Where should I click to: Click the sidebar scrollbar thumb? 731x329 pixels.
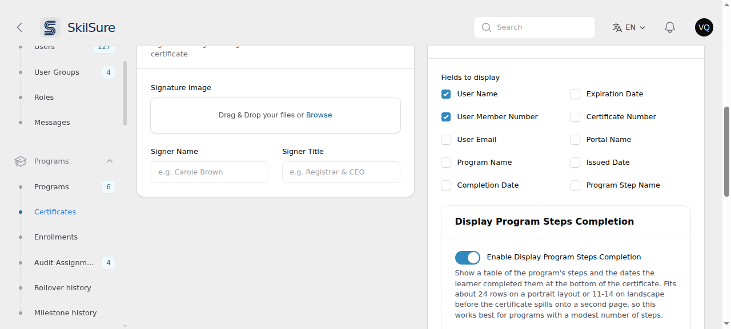point(125,93)
